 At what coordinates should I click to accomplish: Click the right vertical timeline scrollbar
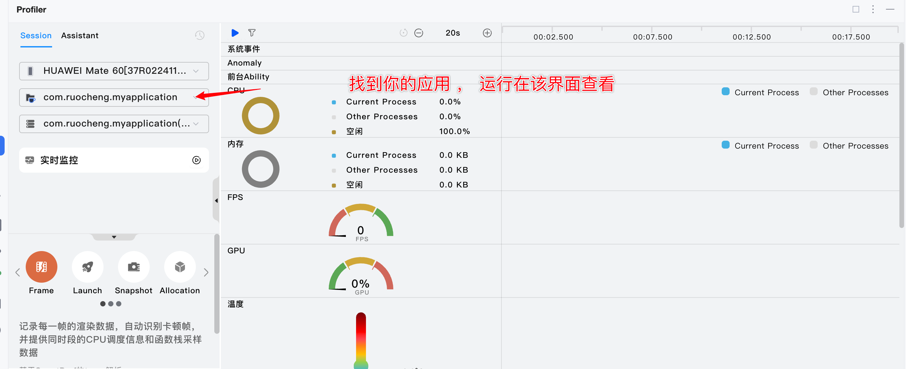901,136
